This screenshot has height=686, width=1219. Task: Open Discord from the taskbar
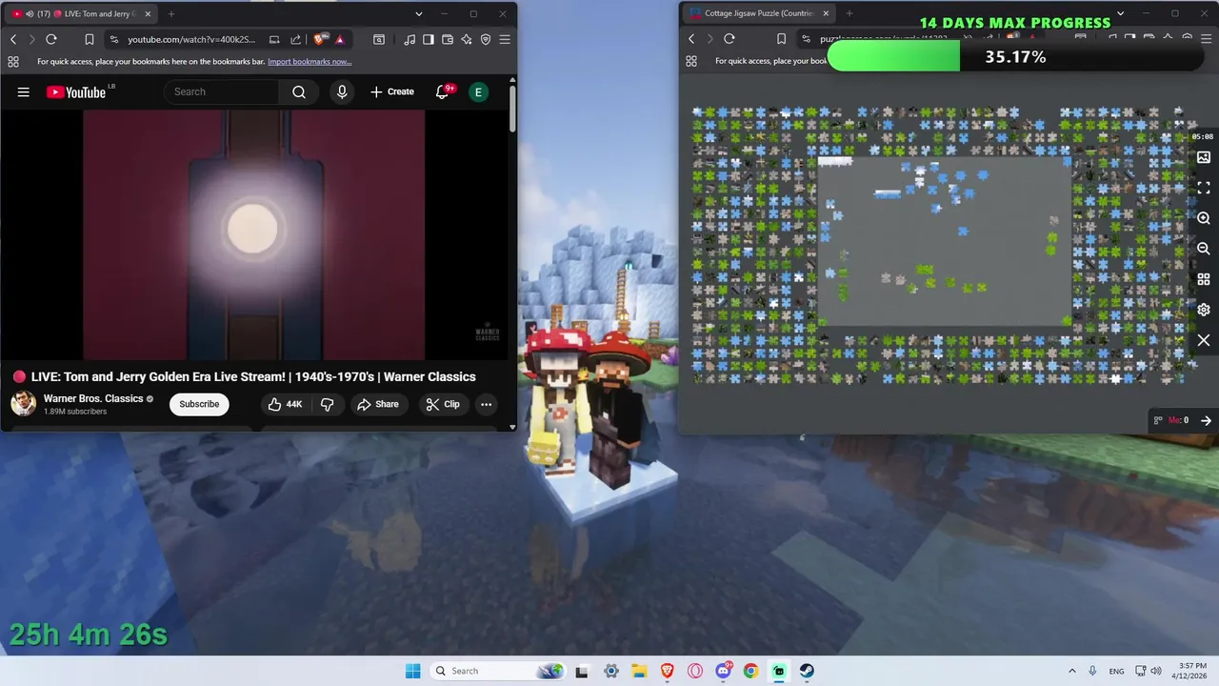pyautogui.click(x=723, y=671)
